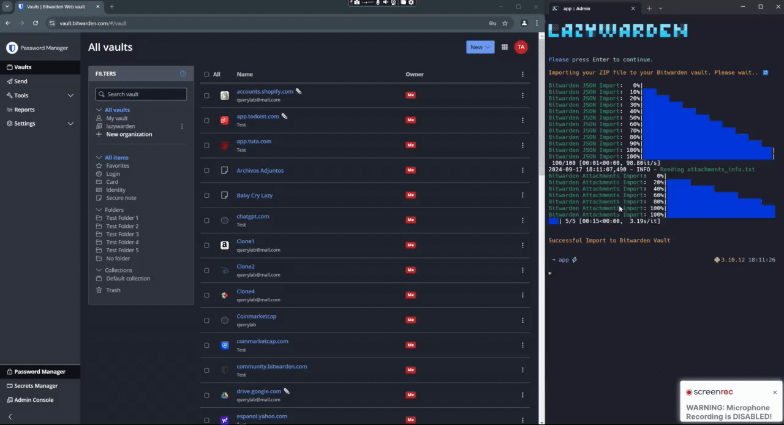784x425 pixels.
Task: Open the espanol.yahoo.com item
Action: click(x=262, y=416)
